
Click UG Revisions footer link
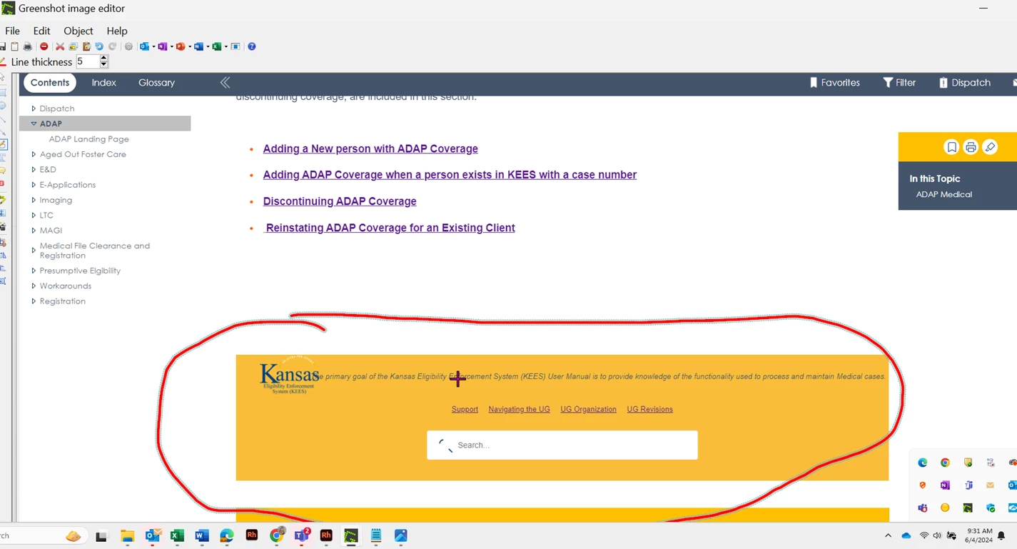(x=649, y=409)
